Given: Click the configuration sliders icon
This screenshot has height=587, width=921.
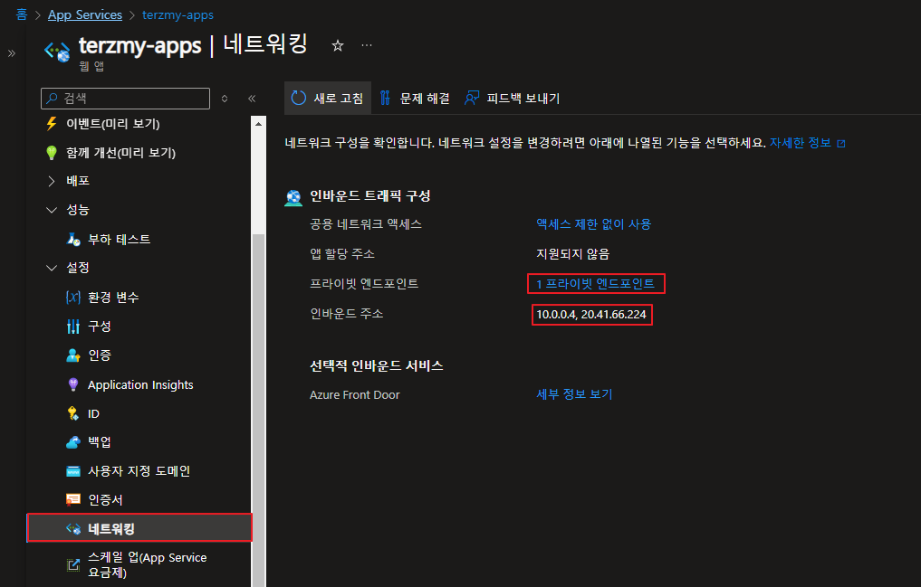Looking at the screenshot, I should coord(72,326).
